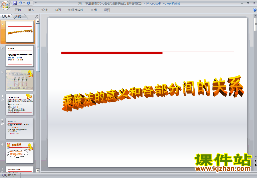Restore down the PowerPoint window
Screen dimensions: 257x178
coord(248,3)
